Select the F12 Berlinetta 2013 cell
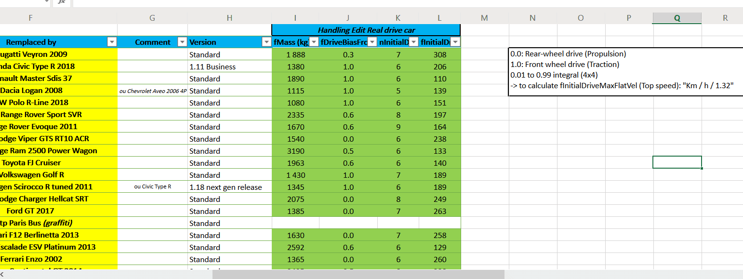The image size is (743, 279). click(58, 235)
